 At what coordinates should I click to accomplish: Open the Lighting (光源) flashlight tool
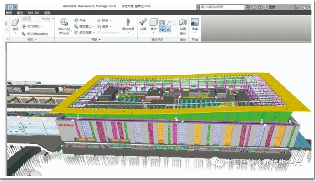143,25
